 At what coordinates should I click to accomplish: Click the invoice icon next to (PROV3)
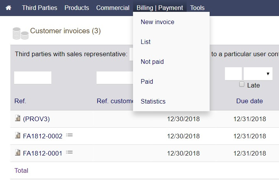(18, 118)
